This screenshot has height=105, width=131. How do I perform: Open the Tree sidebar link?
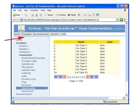tap(24, 82)
